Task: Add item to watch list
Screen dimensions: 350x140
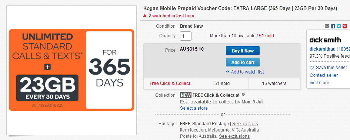Action: (247, 72)
